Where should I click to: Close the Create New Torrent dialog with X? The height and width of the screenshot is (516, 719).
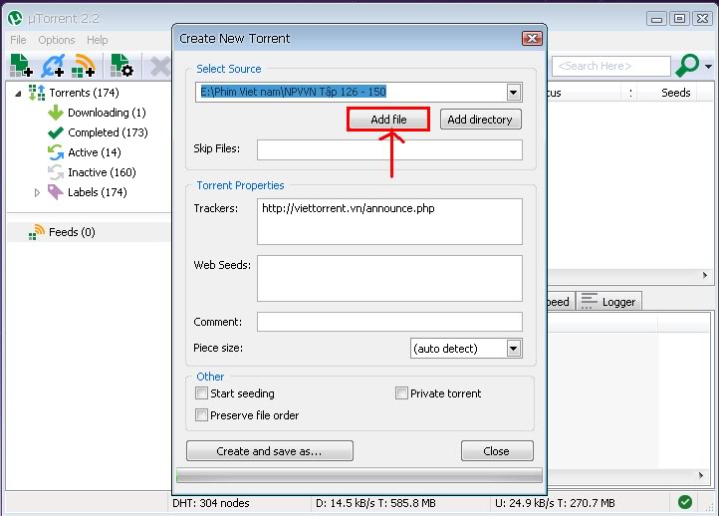pos(532,39)
